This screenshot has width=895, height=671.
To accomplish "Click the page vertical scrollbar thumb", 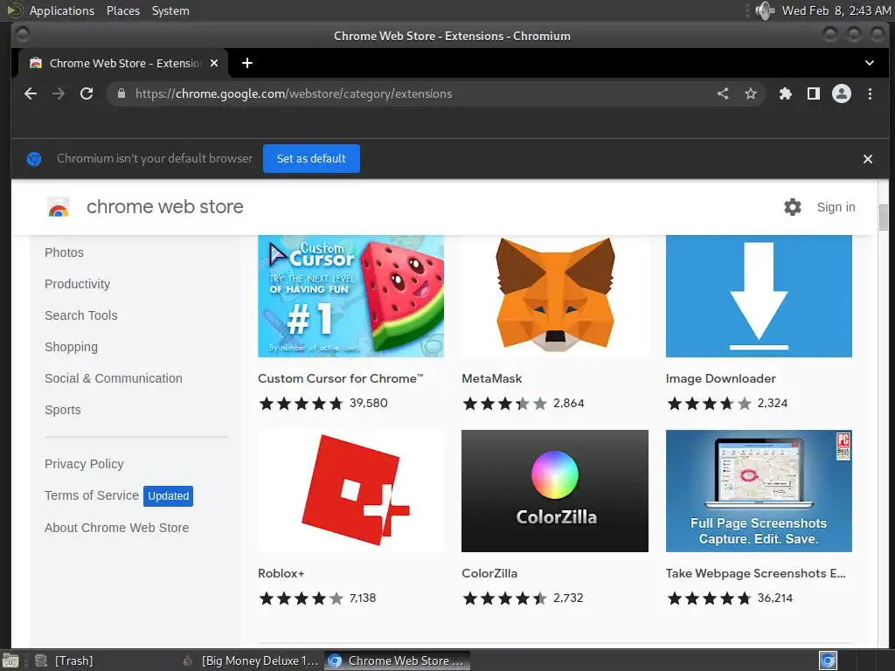I will [884, 218].
